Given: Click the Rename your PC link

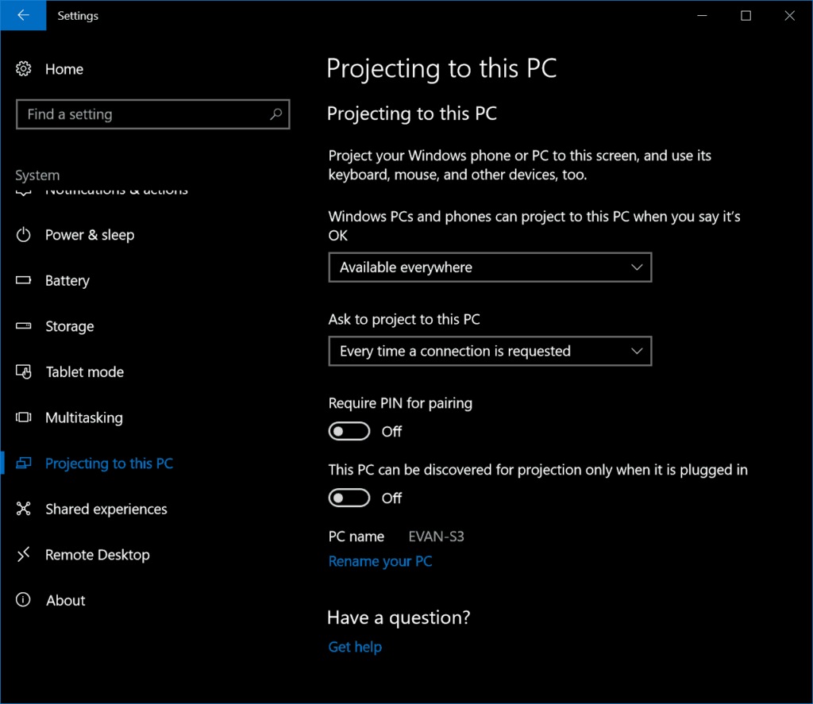Looking at the screenshot, I should tap(380, 561).
